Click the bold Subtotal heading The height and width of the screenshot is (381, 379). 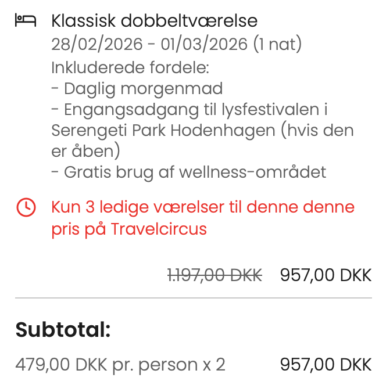point(63,330)
